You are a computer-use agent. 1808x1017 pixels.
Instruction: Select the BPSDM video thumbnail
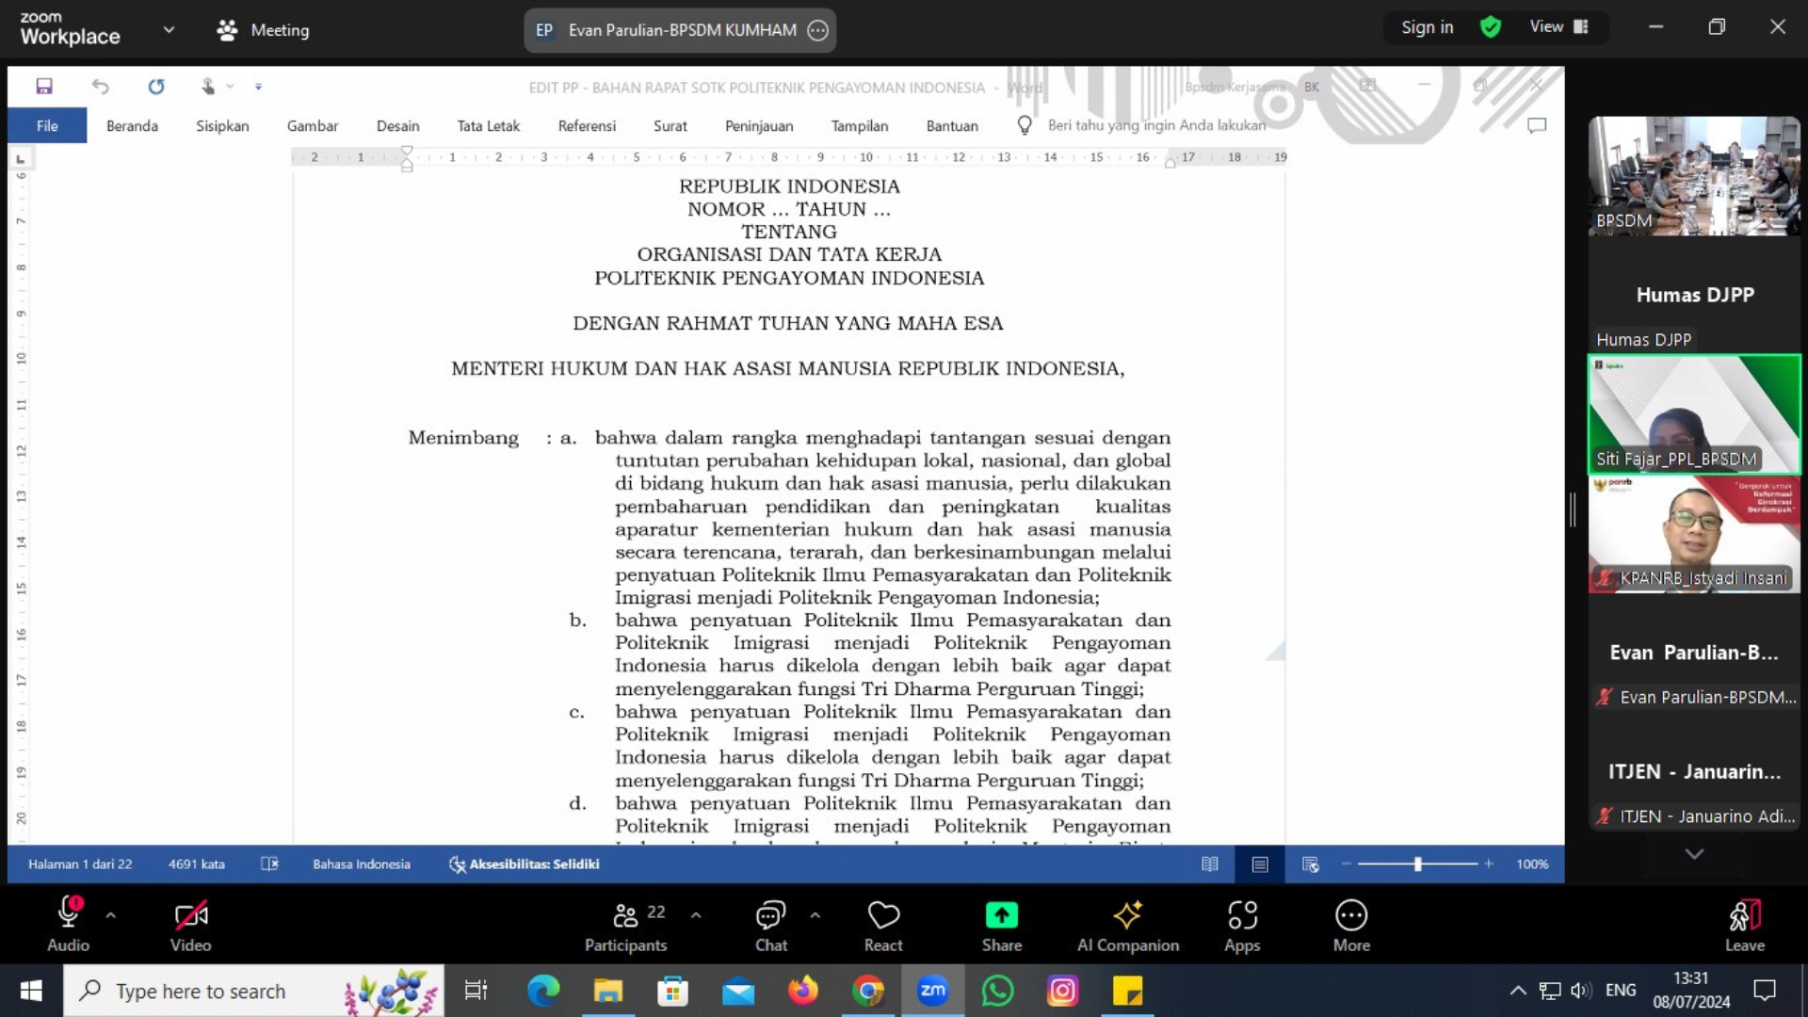click(1694, 176)
